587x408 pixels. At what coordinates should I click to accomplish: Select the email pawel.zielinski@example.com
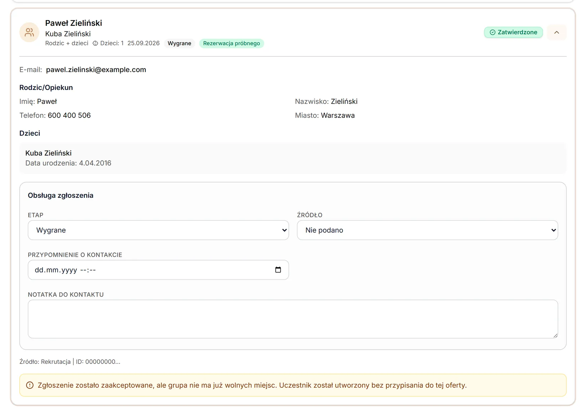pos(96,69)
